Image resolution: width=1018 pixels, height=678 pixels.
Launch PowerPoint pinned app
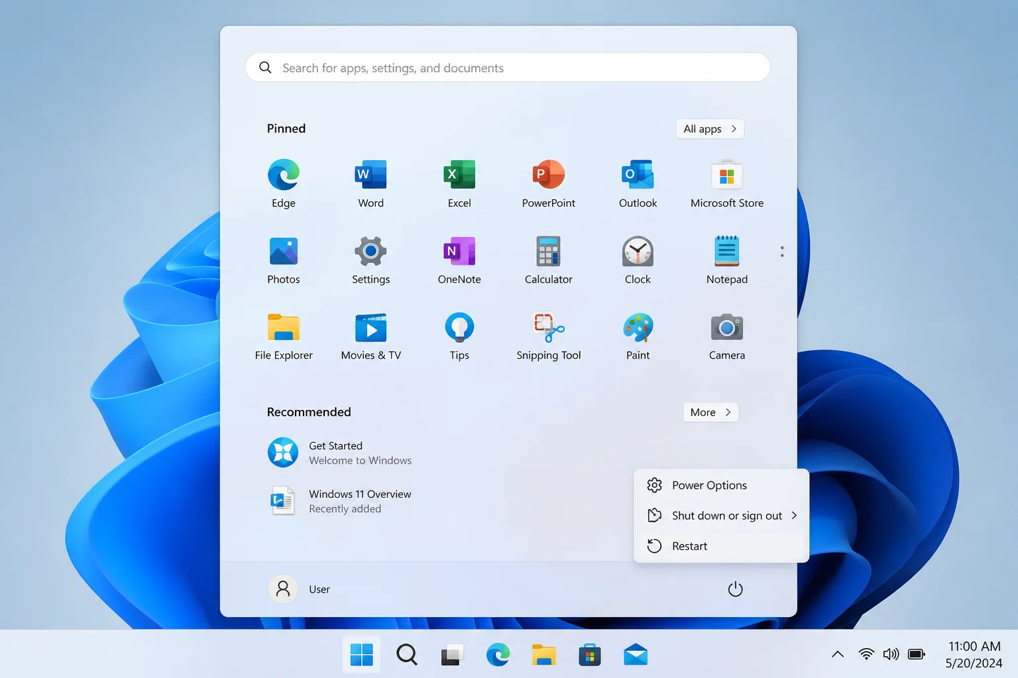(x=549, y=183)
